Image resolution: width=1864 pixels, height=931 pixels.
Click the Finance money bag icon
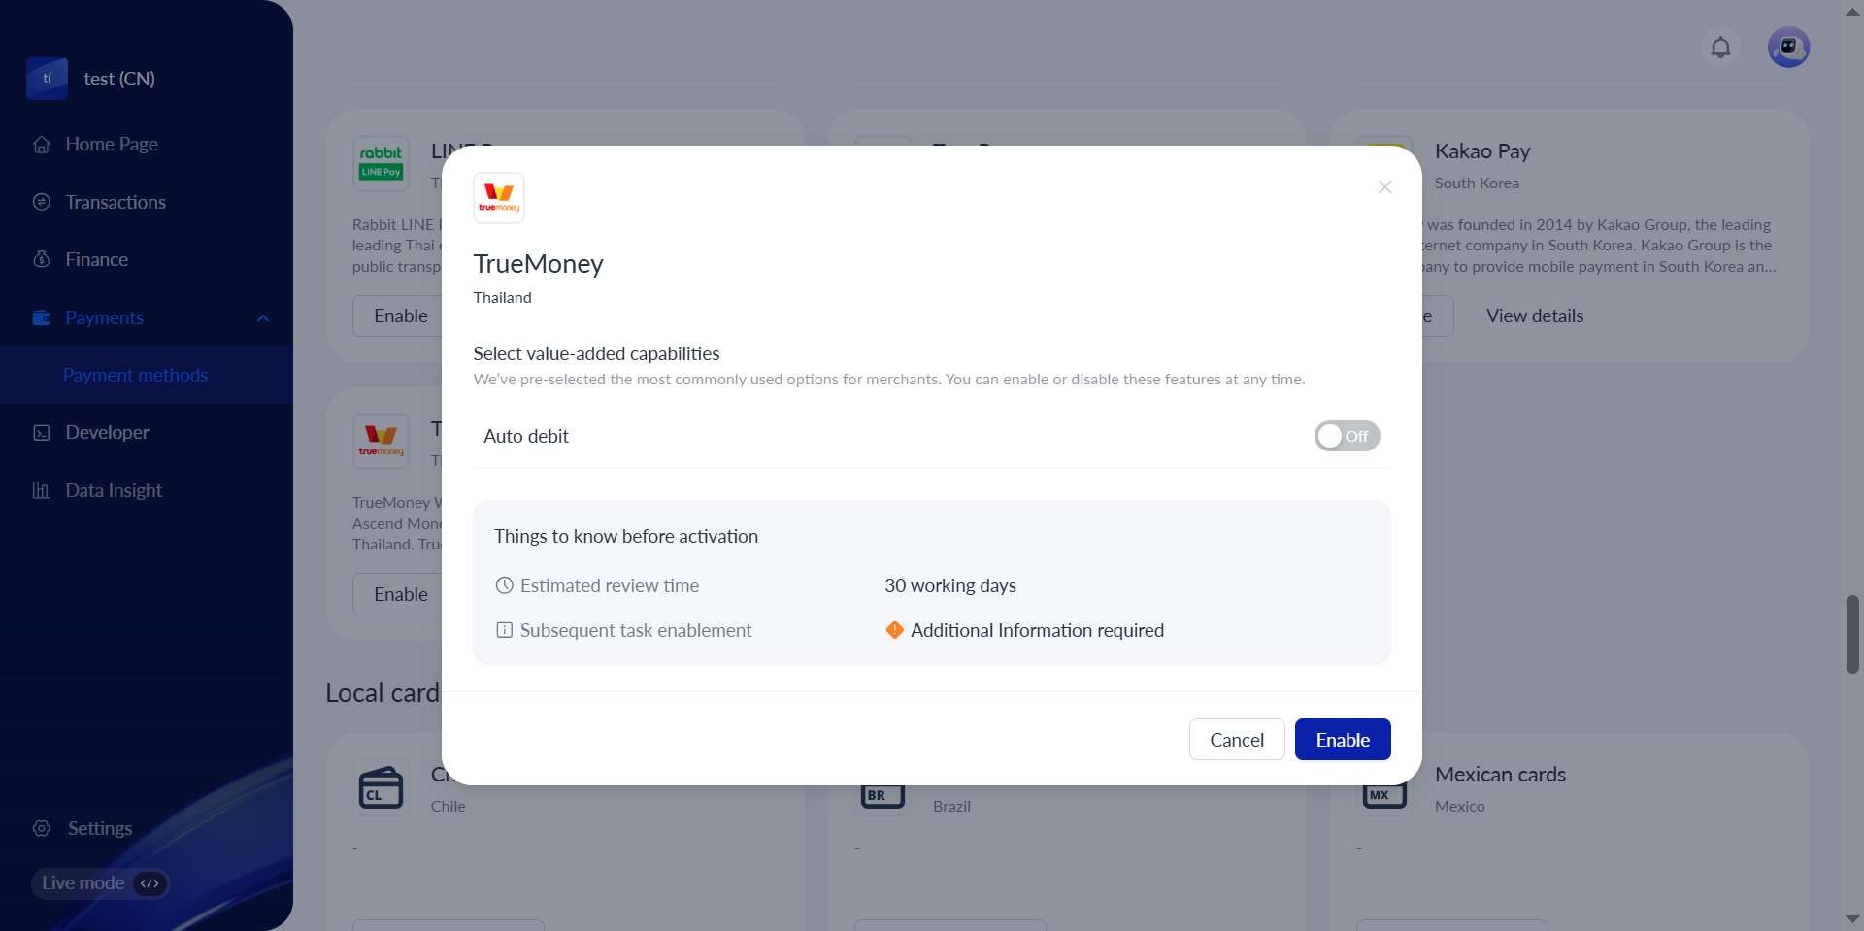pyautogui.click(x=42, y=259)
